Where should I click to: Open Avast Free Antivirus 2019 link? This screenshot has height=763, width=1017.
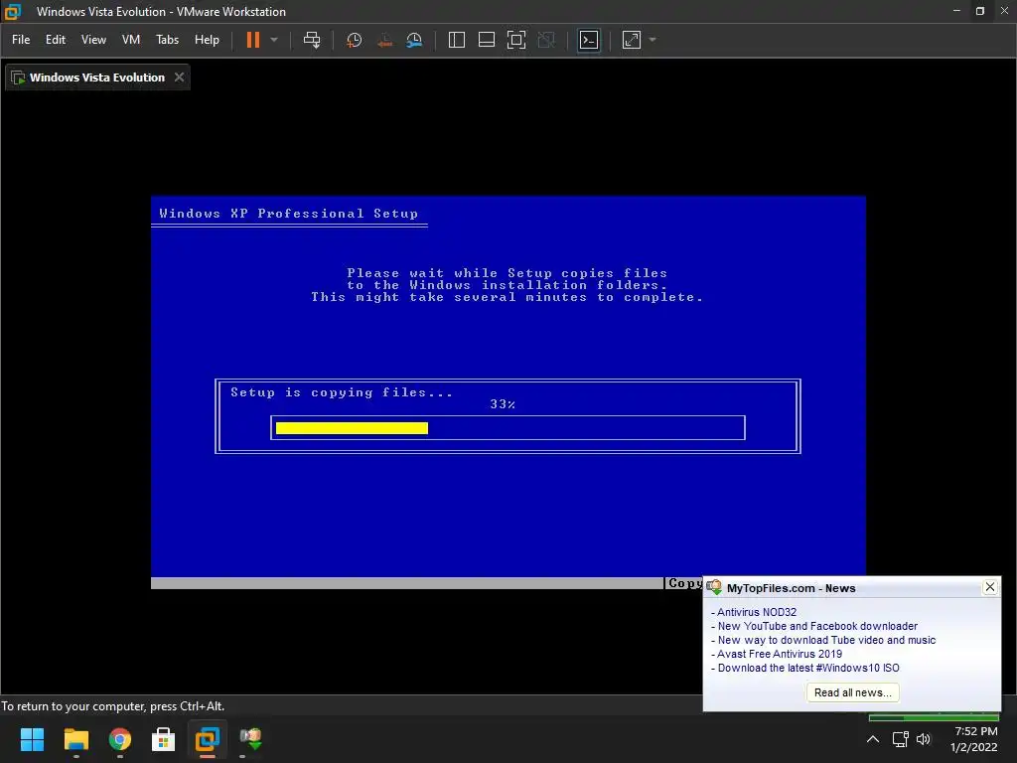point(780,654)
